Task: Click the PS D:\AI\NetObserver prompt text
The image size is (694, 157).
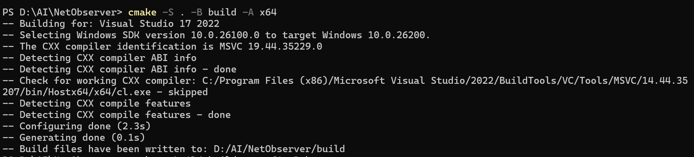Action: (62, 12)
